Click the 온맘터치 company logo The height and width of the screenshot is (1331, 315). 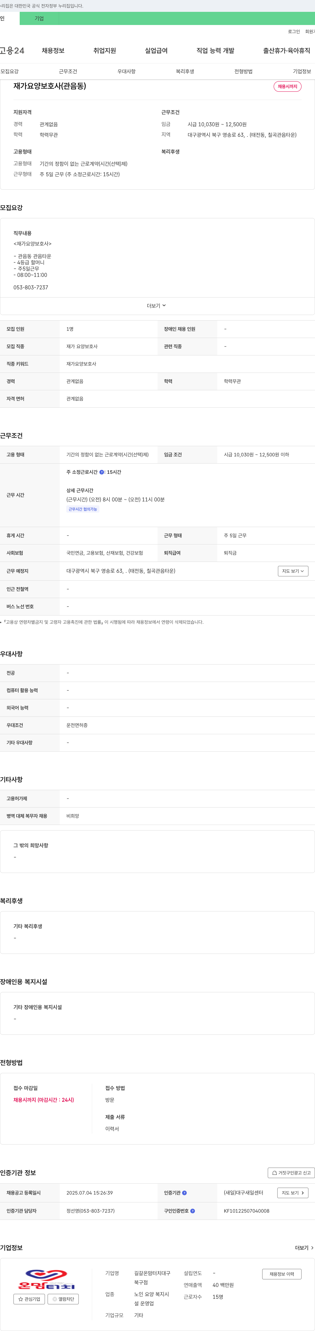click(x=46, y=1279)
